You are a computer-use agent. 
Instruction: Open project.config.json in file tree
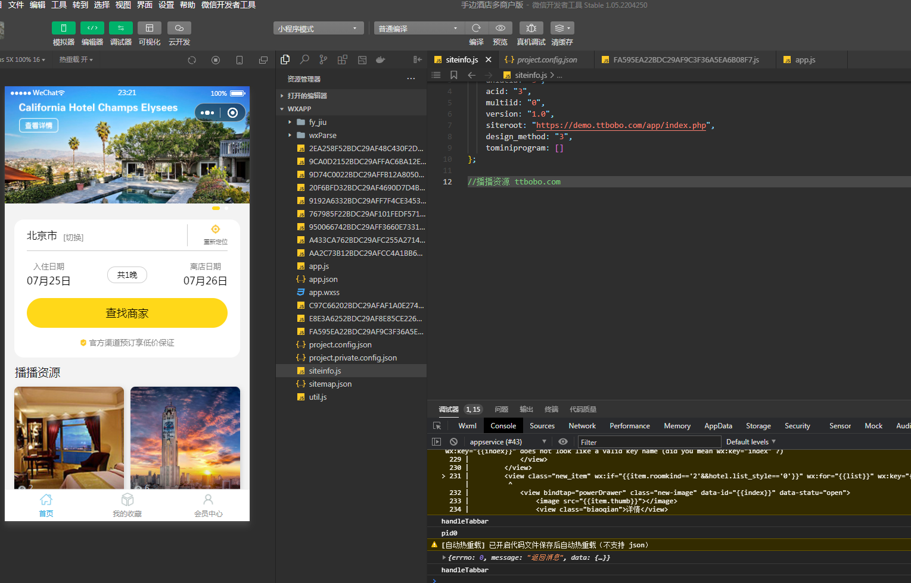point(352,344)
